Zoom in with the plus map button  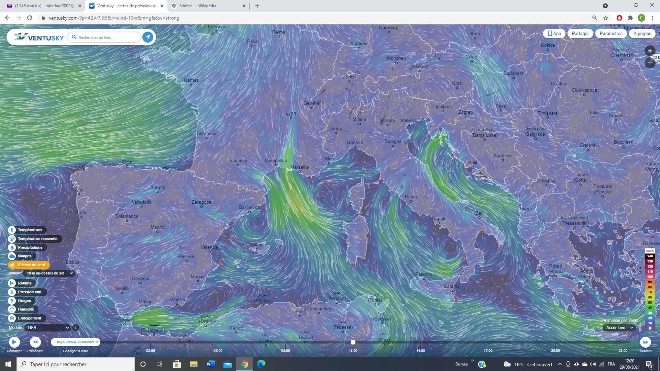point(650,51)
